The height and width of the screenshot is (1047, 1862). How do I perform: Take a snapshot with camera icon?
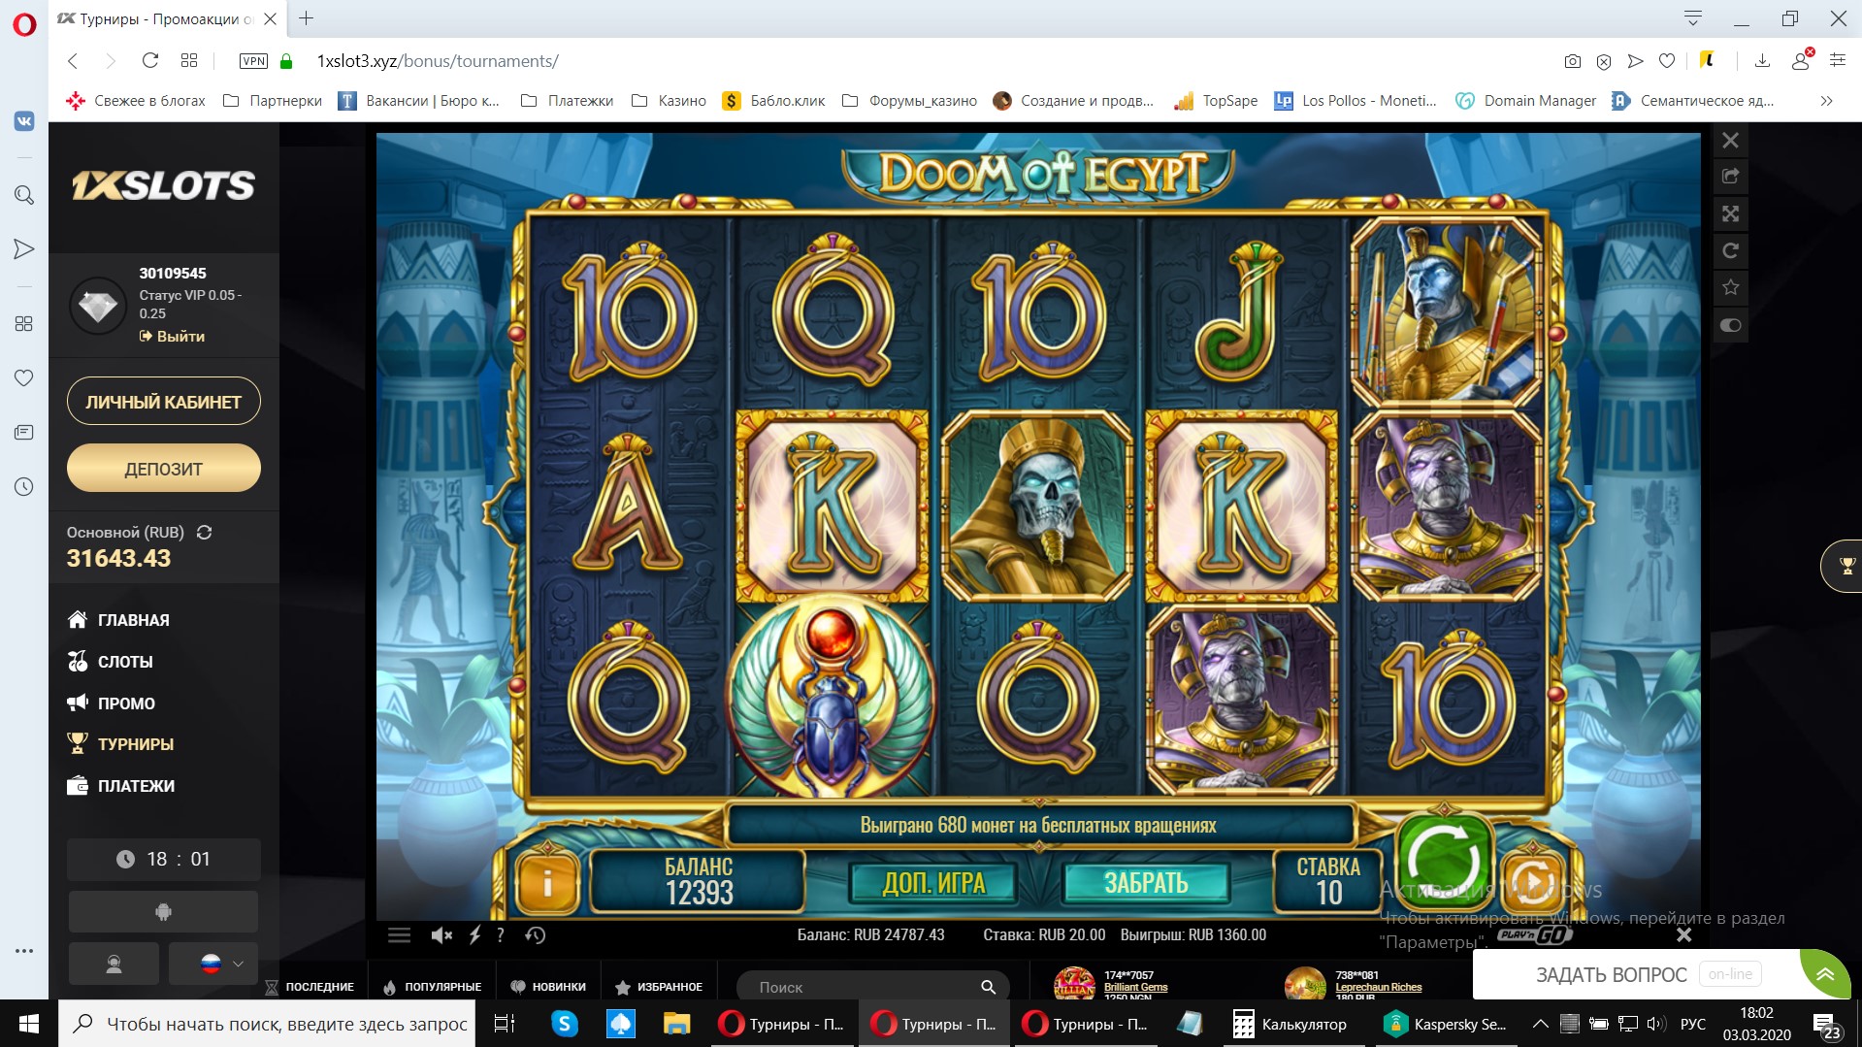pyautogui.click(x=1573, y=61)
